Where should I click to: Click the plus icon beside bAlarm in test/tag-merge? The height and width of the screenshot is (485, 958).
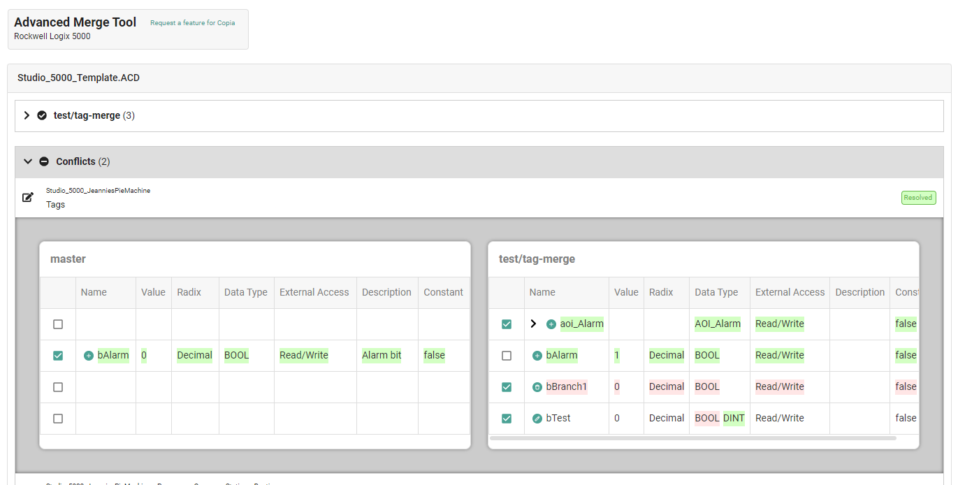tap(537, 356)
